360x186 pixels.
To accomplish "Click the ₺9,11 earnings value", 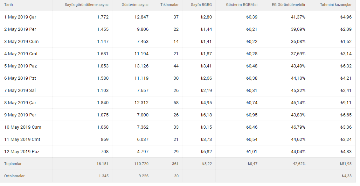I will [x=346, y=103].
